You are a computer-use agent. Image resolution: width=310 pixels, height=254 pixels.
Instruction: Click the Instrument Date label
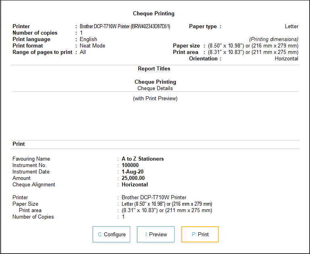coord(31,172)
